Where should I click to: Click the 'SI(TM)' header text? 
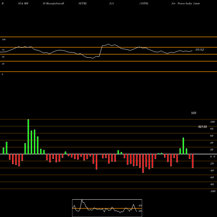tap(82, 3)
